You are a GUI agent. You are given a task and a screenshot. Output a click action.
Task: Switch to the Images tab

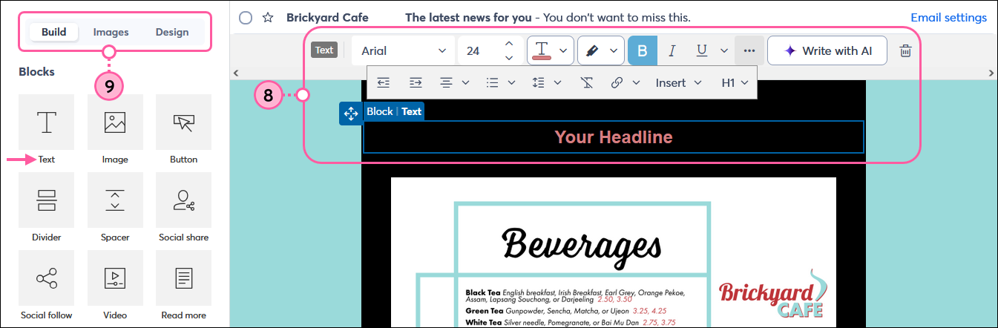(x=111, y=32)
